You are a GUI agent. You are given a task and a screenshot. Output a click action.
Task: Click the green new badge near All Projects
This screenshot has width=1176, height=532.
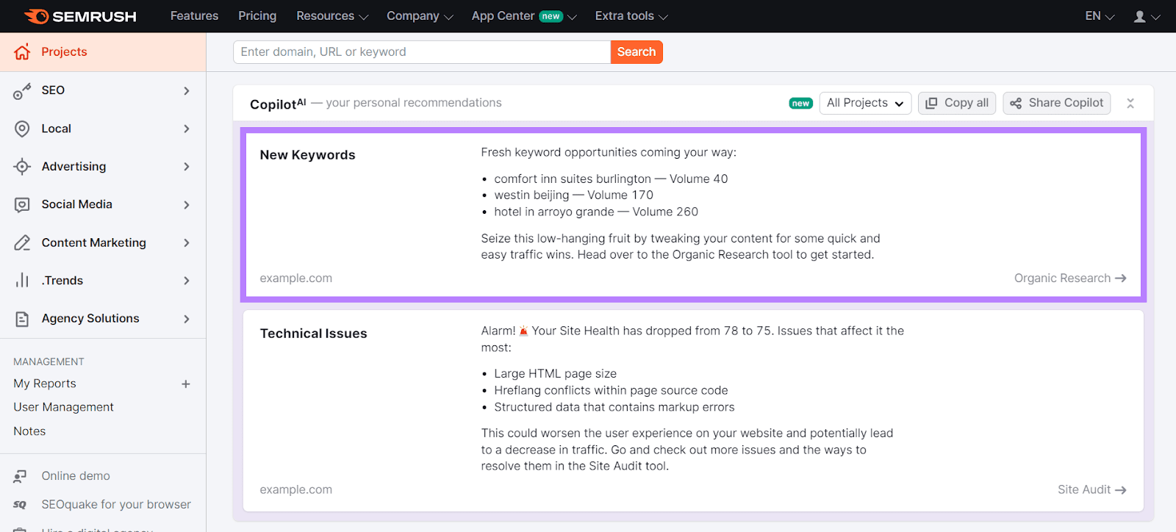[x=800, y=104]
